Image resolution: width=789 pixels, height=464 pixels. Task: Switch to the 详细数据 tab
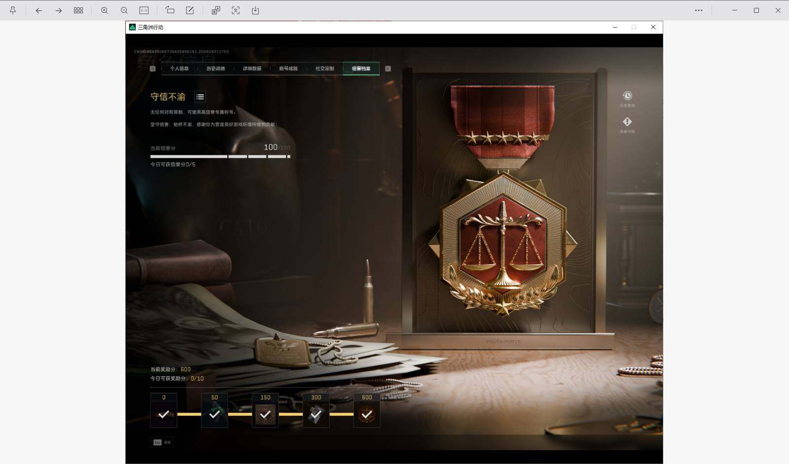click(252, 69)
